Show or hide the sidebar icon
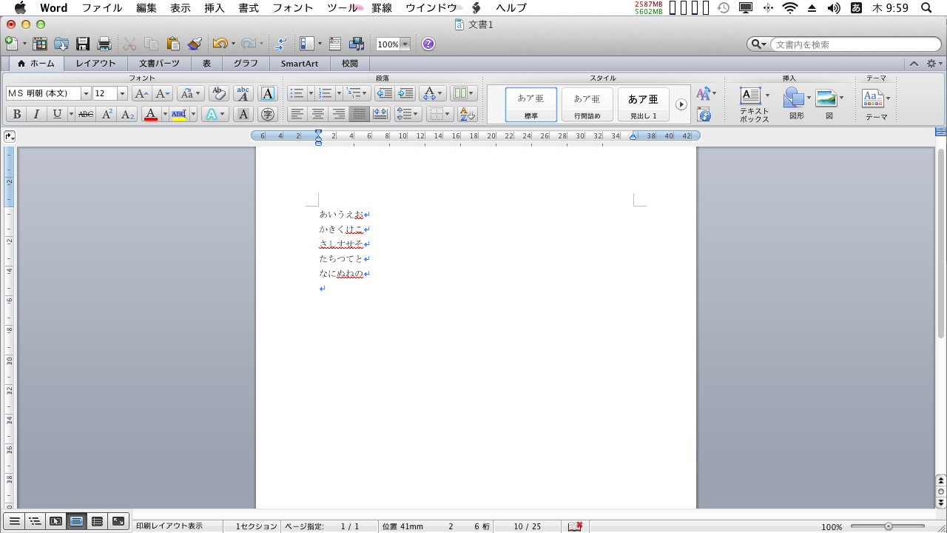Screen dimensions: 947x533 (x=307, y=44)
